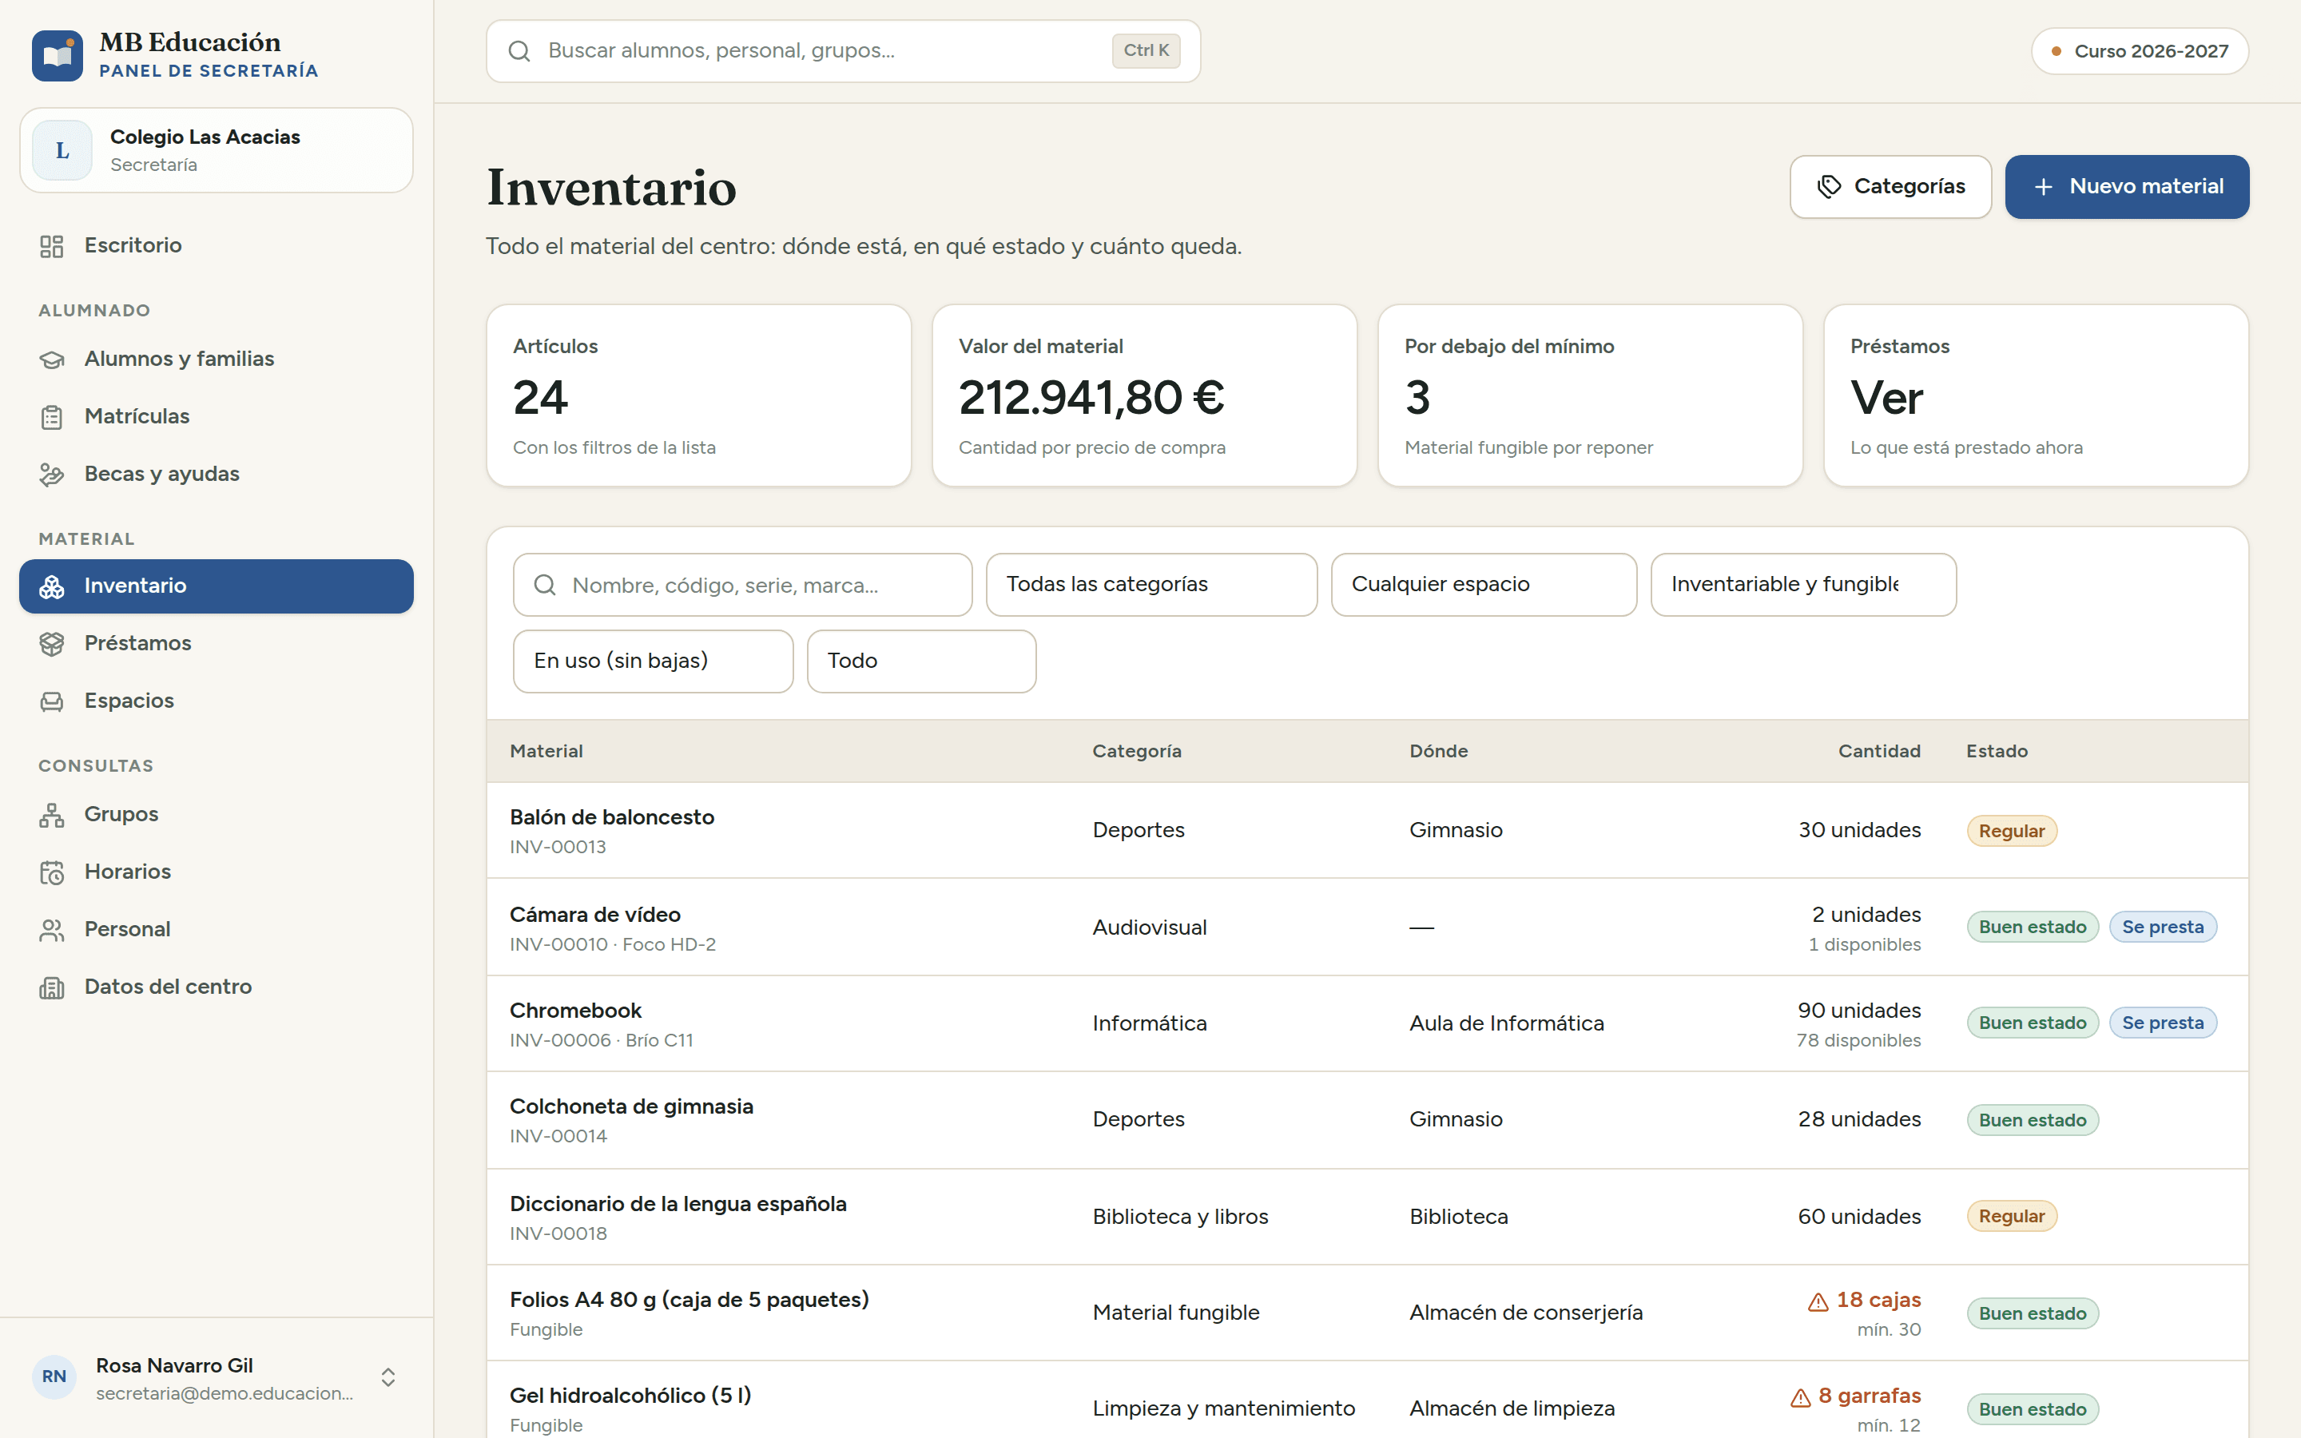Click the Becas y ayudas icon

(51, 475)
